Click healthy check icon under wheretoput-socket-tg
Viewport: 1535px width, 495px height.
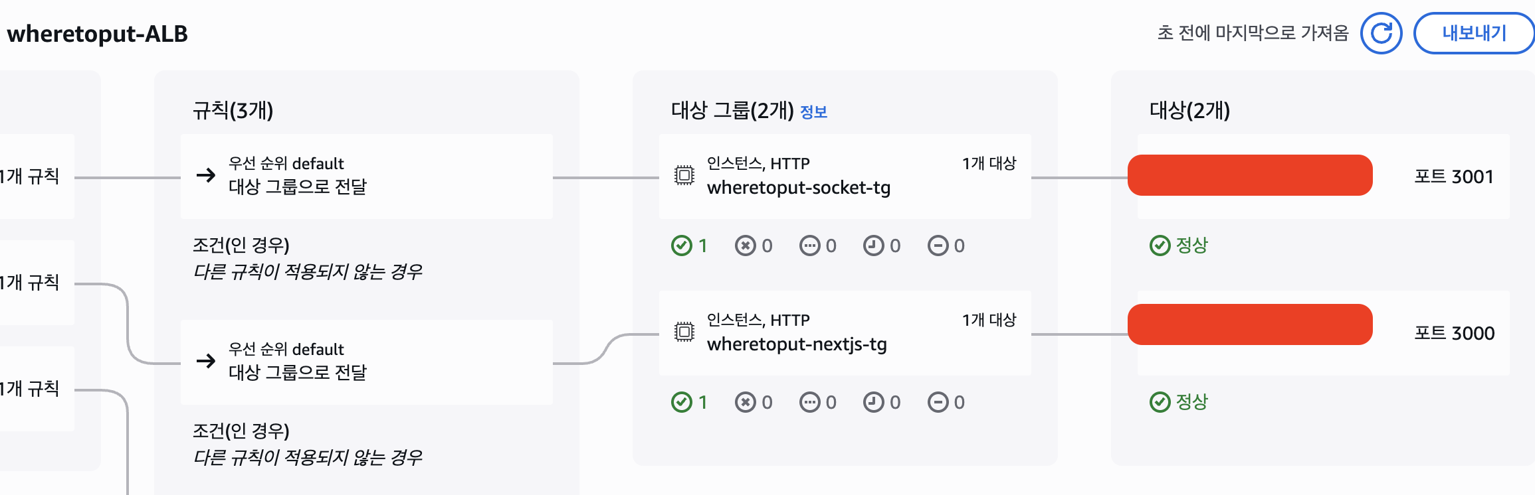click(x=681, y=246)
